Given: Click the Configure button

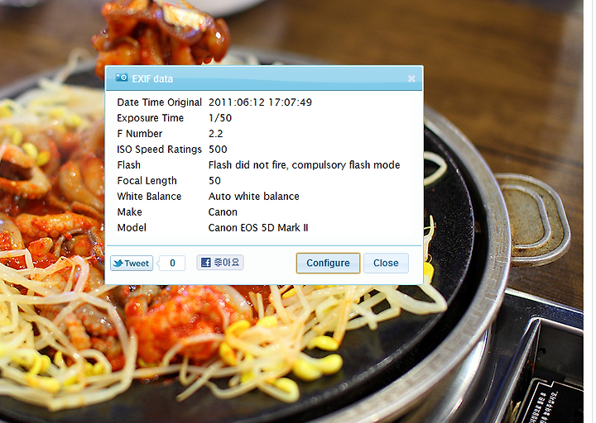Looking at the screenshot, I should [328, 263].
